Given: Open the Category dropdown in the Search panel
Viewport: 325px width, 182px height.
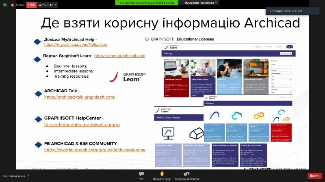Looking at the screenshot, I should [282, 73].
